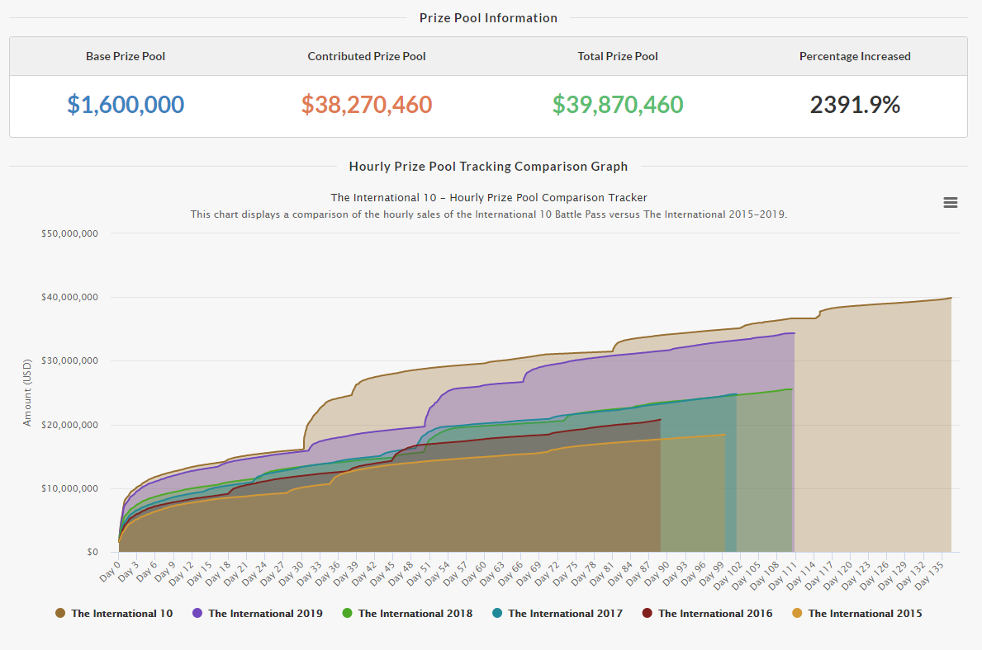The height and width of the screenshot is (650, 982).
Task: Click the Contributed Prize Pool column header
Action: pos(367,56)
